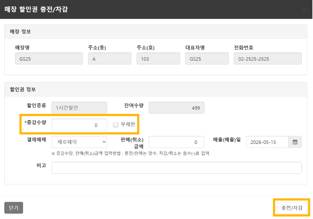
Task: Open the calendar date picker icon
Action: 295,142
